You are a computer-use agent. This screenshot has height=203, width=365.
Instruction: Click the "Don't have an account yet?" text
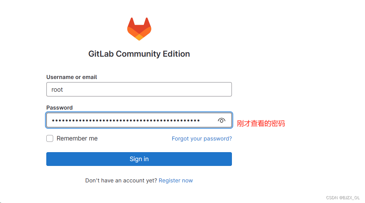[x=121, y=181]
